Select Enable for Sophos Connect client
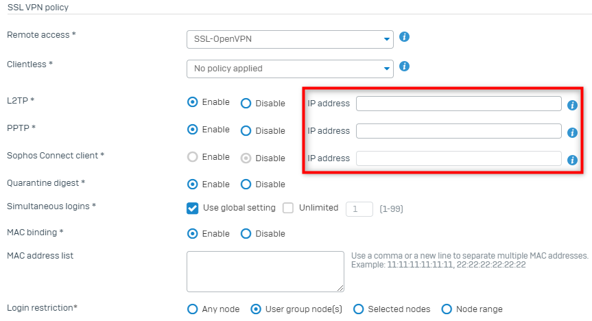Viewport: 592px width, 321px height. [193, 157]
